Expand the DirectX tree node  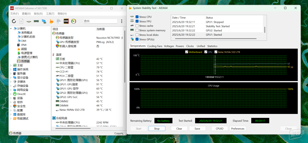[11, 94]
